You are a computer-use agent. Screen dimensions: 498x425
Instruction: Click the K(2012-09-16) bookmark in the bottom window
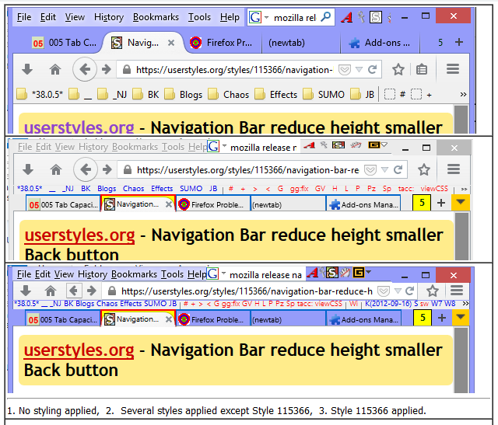pos(388,304)
